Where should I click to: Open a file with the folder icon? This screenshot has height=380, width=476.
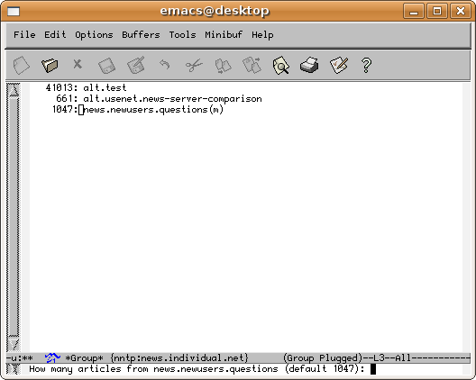click(x=50, y=65)
